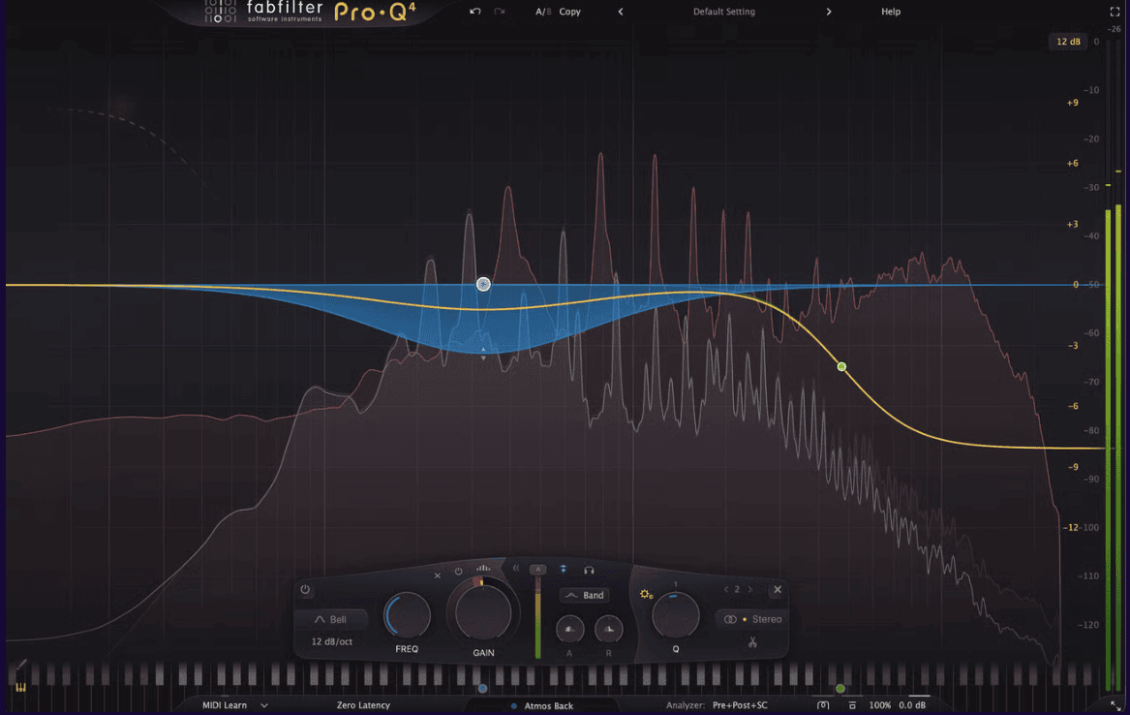
Task: Delete the band with X button
Action: (x=778, y=590)
